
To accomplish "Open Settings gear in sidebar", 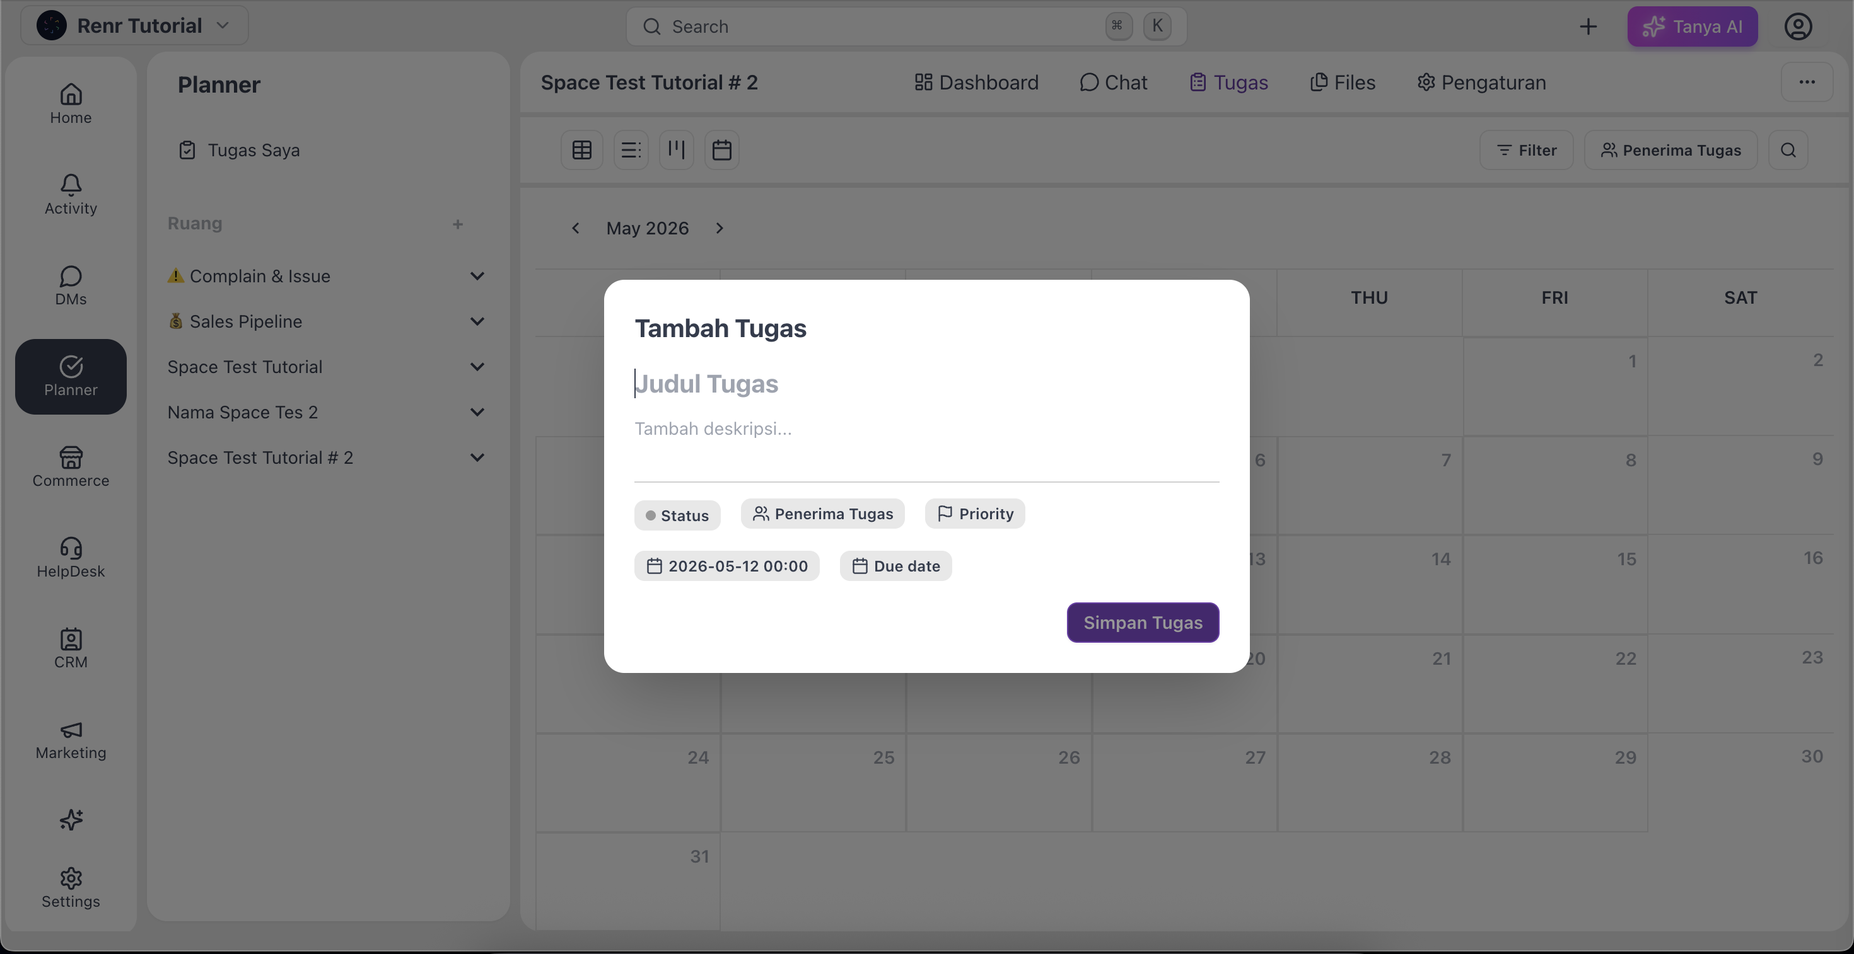I will pos(71,888).
